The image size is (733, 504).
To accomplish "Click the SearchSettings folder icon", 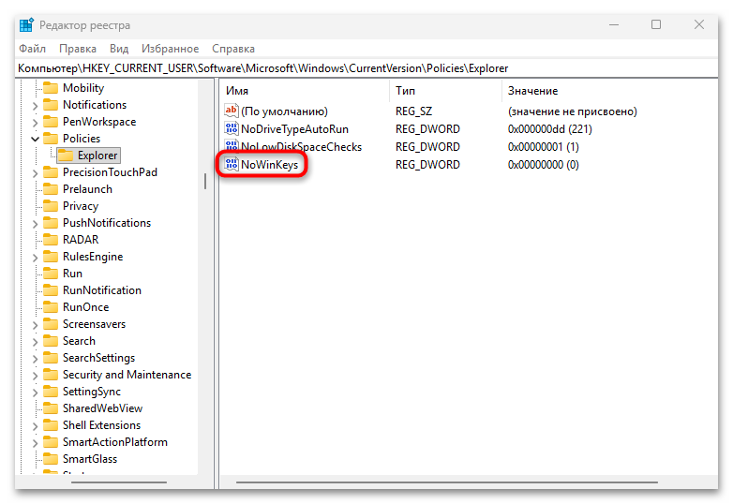I will tap(51, 358).
